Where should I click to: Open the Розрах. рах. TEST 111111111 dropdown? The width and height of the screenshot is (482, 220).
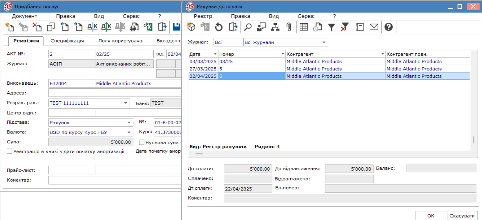126,103
